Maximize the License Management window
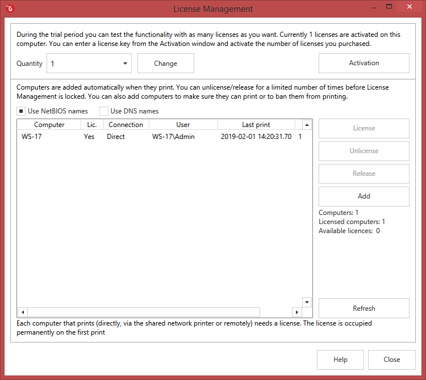The image size is (426, 380). [x=389, y=6]
